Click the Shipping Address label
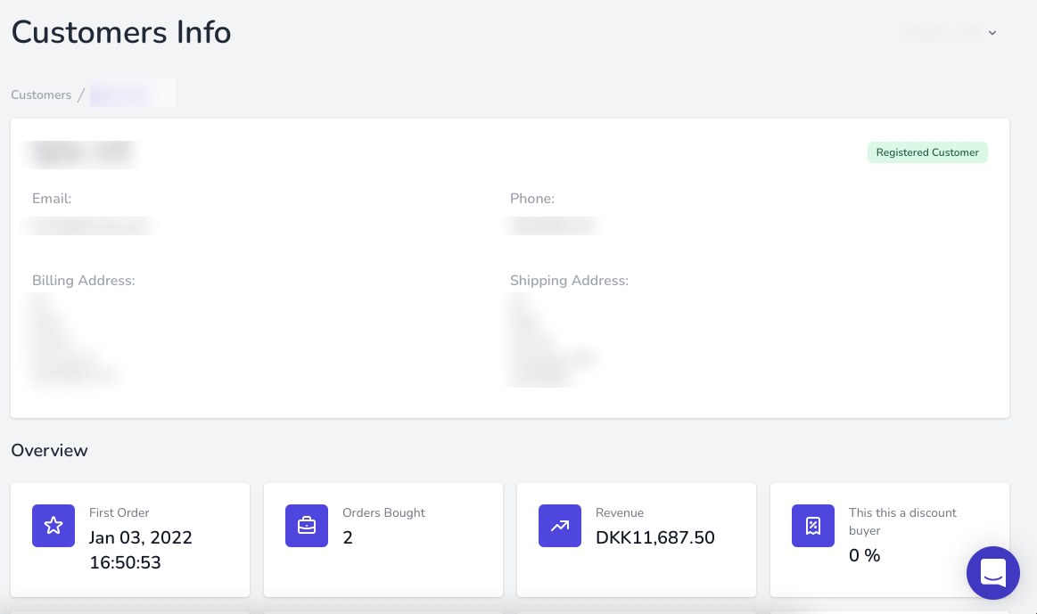Screen dimensions: 1037x614 [569, 281]
